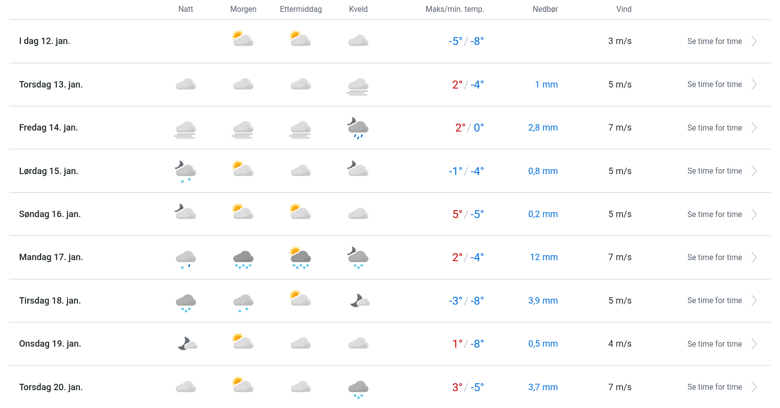Click Thursday 13 Jan evening fog icon

[x=358, y=86]
